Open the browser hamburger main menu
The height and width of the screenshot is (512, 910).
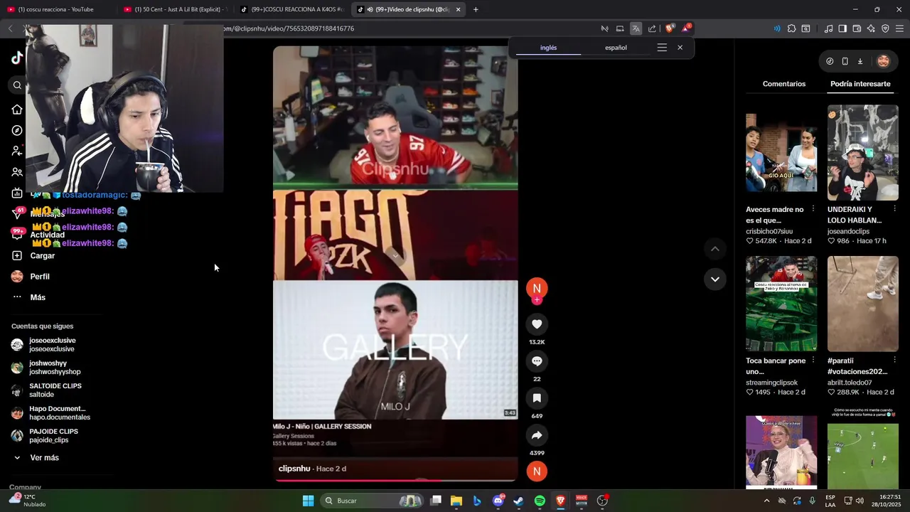click(x=899, y=28)
